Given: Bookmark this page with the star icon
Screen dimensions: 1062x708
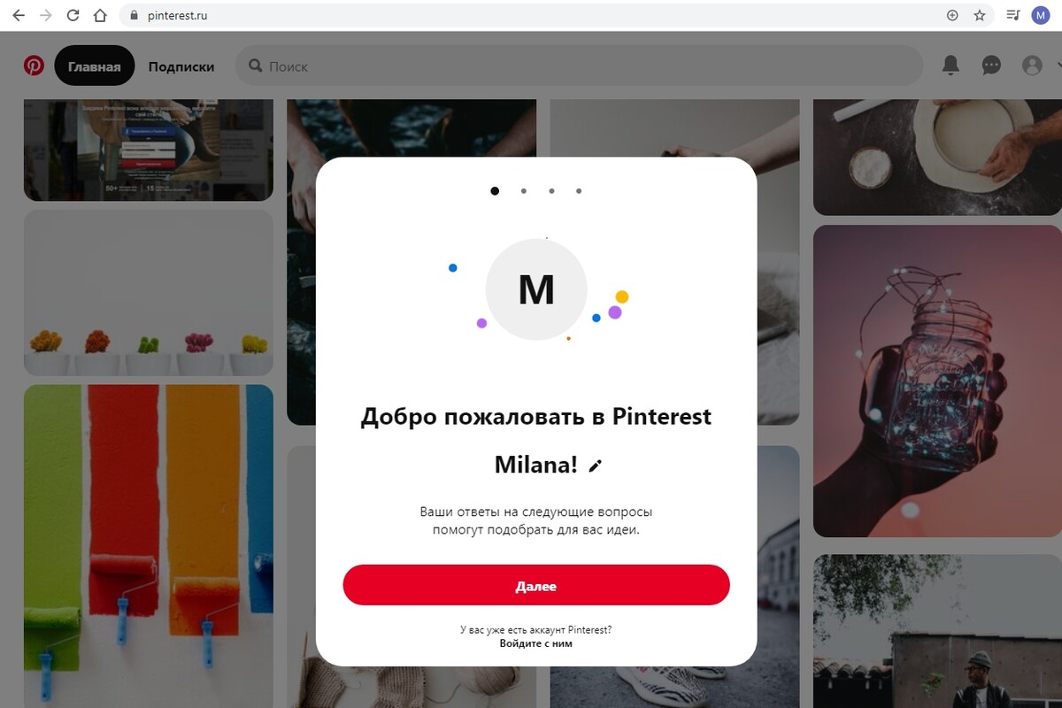Looking at the screenshot, I should coord(979,15).
